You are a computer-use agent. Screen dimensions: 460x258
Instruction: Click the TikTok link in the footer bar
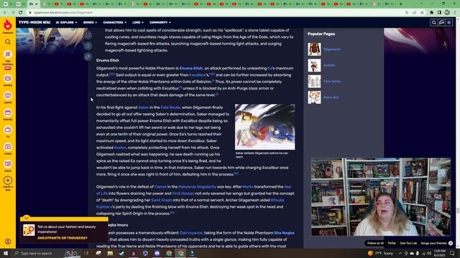click(x=391, y=243)
